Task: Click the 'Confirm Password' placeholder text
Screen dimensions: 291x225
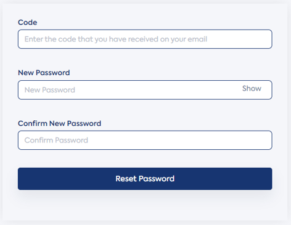Action: [x=56, y=140]
